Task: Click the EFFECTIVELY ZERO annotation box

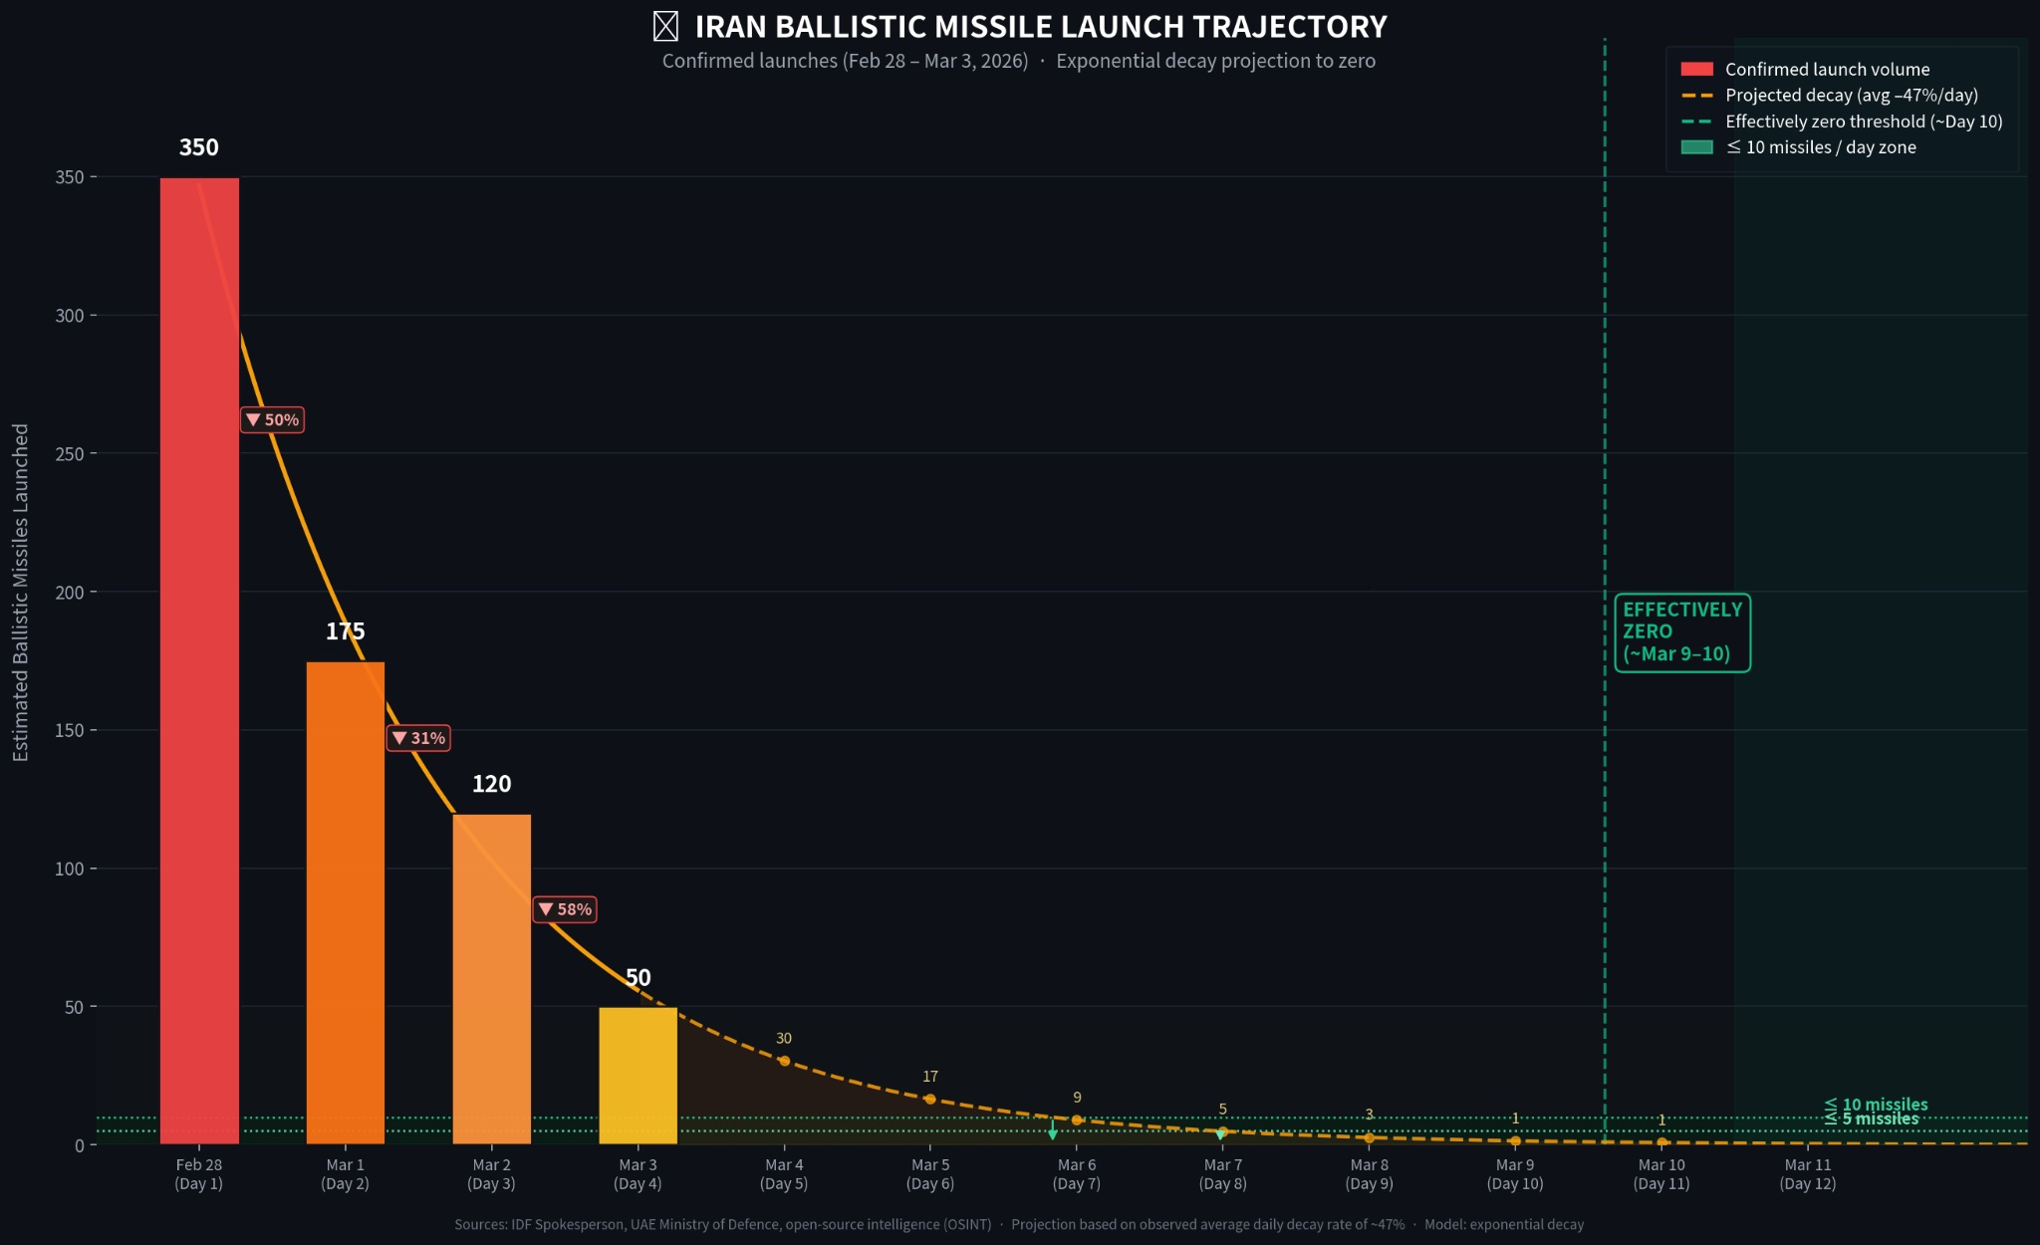Action: click(x=1681, y=632)
